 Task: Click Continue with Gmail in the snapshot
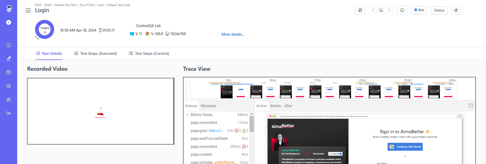click(405, 147)
